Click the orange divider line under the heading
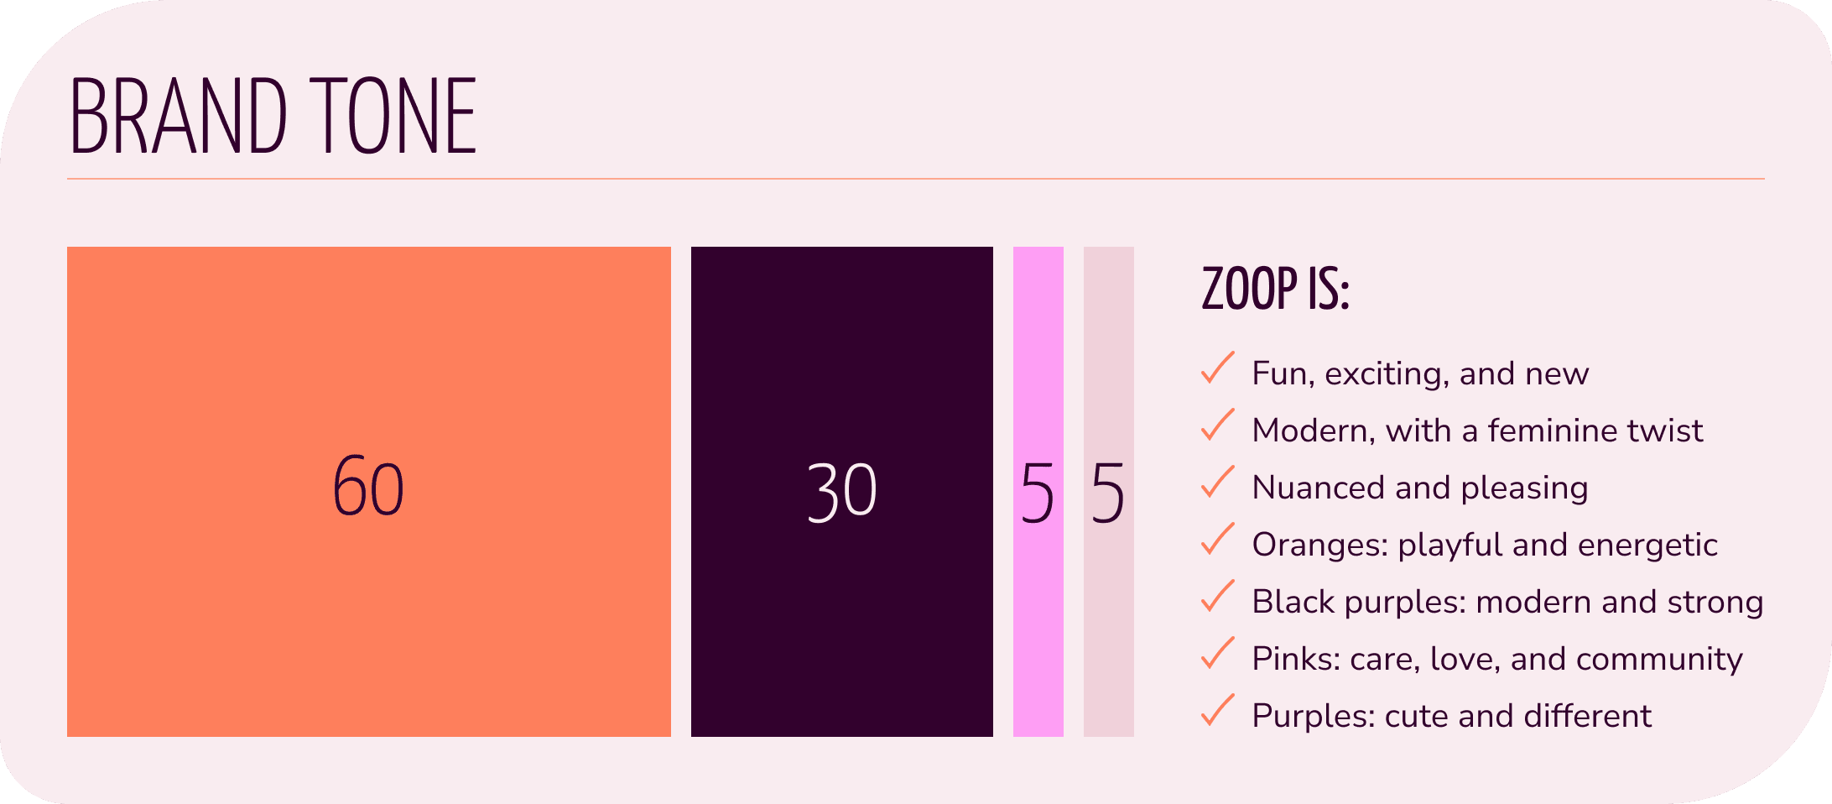1832x804 pixels. (x=915, y=179)
